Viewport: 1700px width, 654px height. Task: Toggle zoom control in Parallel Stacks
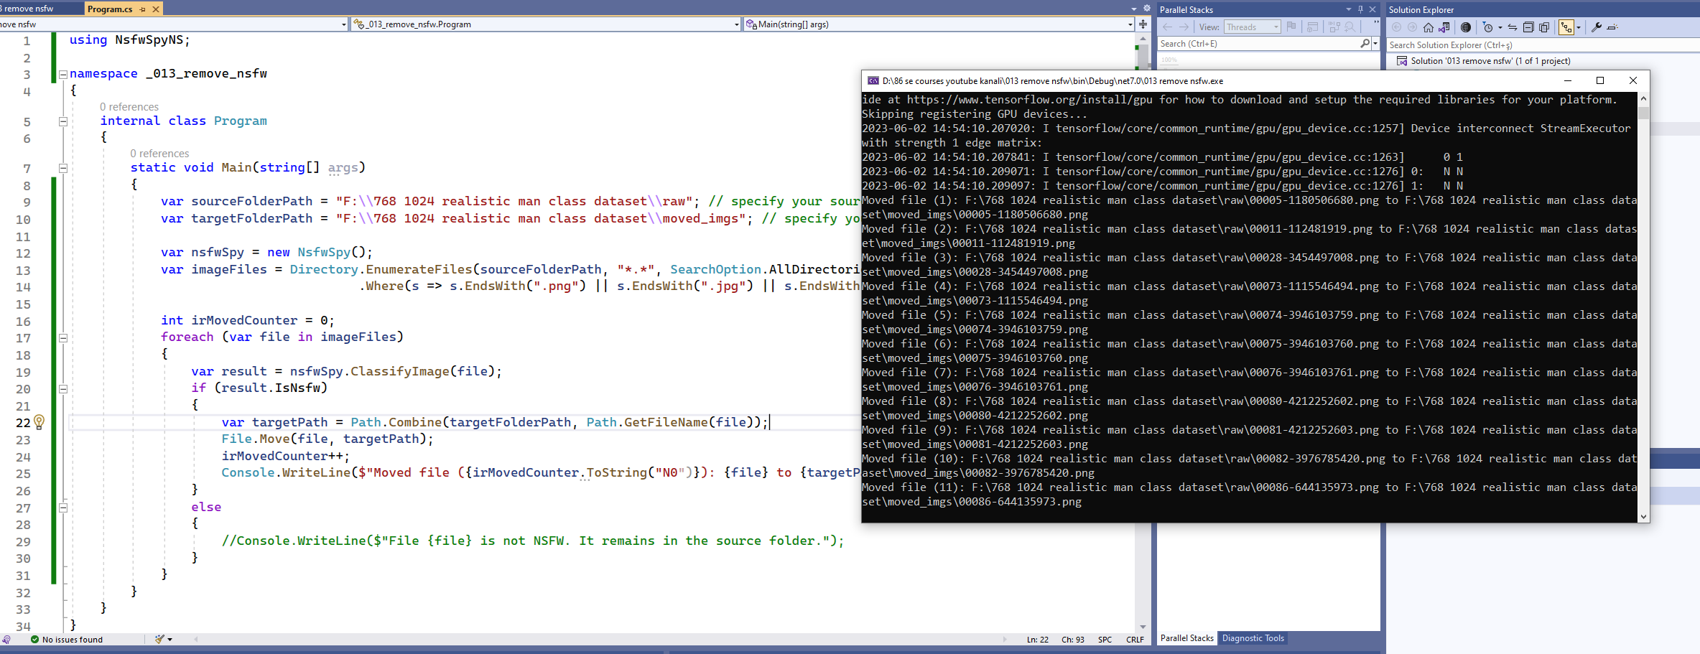point(1350,27)
